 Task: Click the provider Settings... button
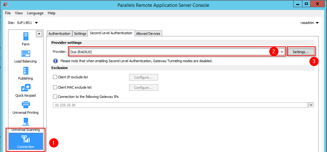[301, 52]
